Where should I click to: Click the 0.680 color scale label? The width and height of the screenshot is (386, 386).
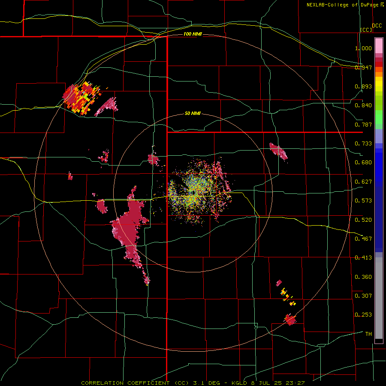pos(363,163)
